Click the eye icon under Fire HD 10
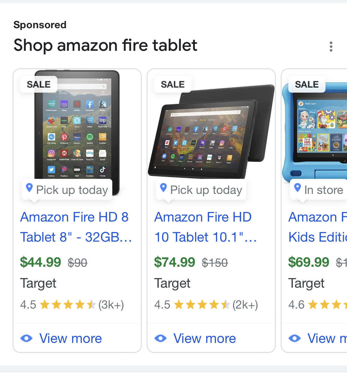The height and width of the screenshot is (380, 347). 161,338
